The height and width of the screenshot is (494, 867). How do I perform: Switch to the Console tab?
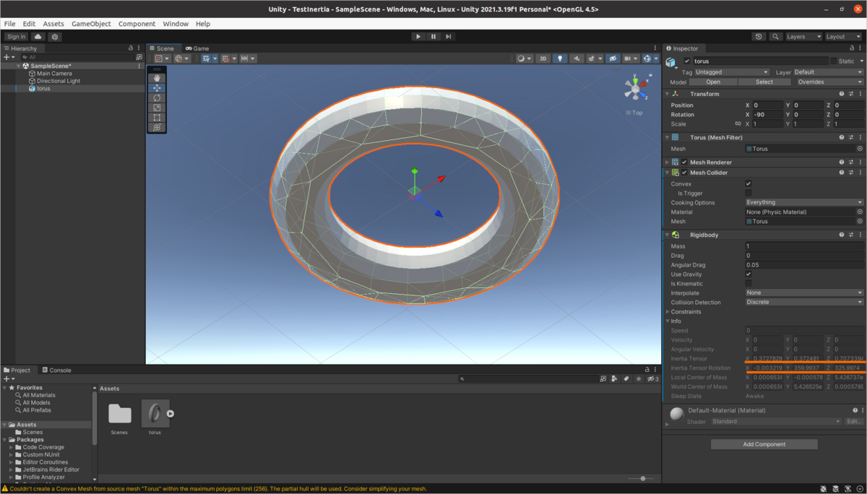click(x=56, y=370)
